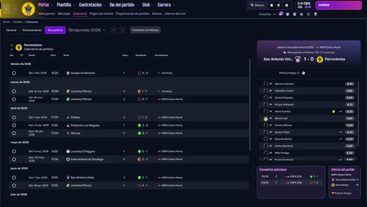Open the Programación de partidos subtab
367x207 pixels.
click(132, 14)
